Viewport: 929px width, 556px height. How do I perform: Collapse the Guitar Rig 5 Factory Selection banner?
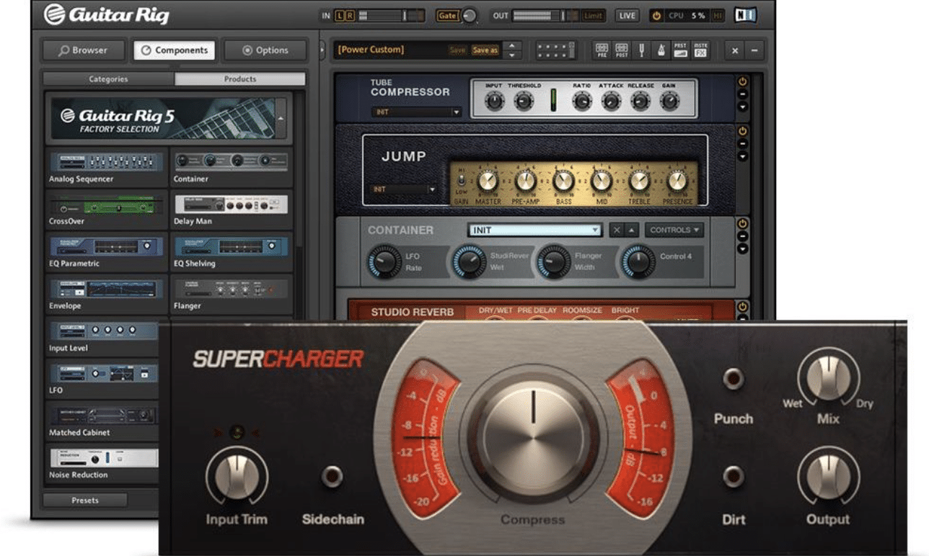point(281,117)
